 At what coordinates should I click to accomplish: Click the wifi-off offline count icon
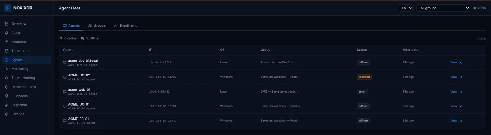tap(82, 38)
